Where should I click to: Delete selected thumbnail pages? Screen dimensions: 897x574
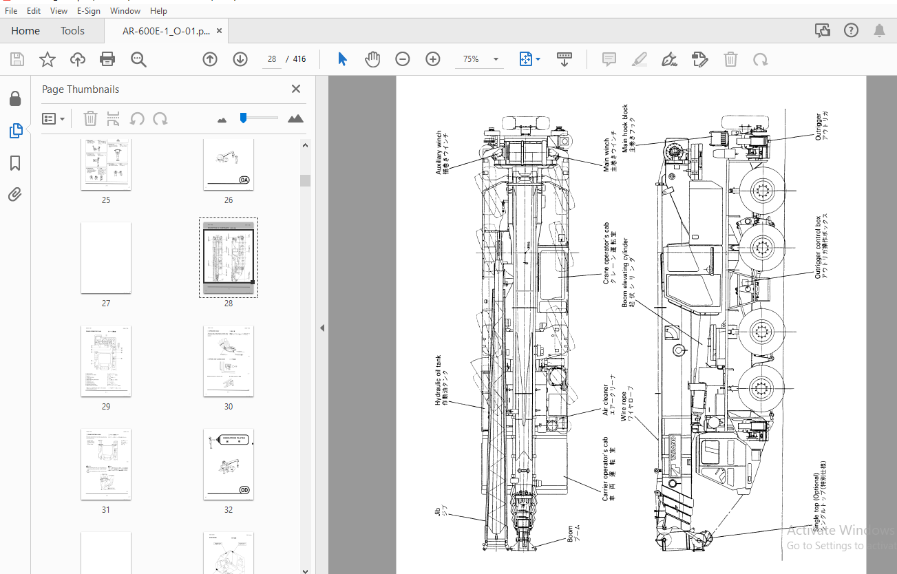(x=90, y=118)
